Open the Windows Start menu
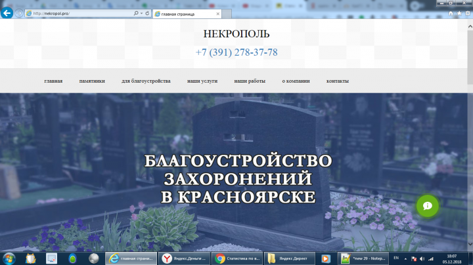The image size is (473, 265). click(9, 258)
